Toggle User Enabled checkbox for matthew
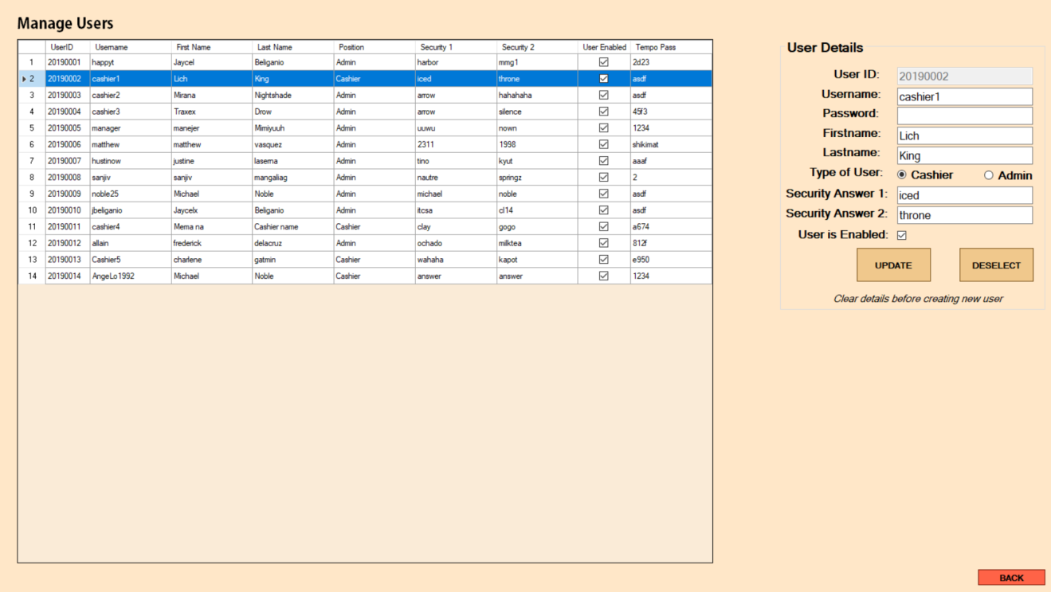1051x592 pixels. pos(603,144)
